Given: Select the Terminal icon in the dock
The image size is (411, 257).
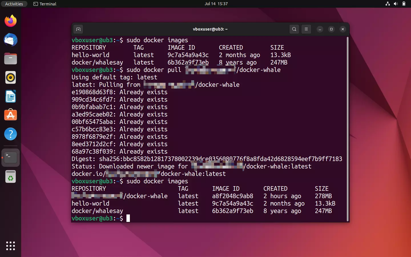Looking at the screenshot, I should click(10, 158).
